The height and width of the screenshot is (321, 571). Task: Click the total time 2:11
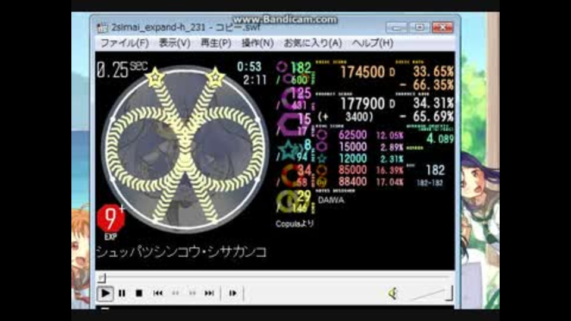click(x=255, y=80)
